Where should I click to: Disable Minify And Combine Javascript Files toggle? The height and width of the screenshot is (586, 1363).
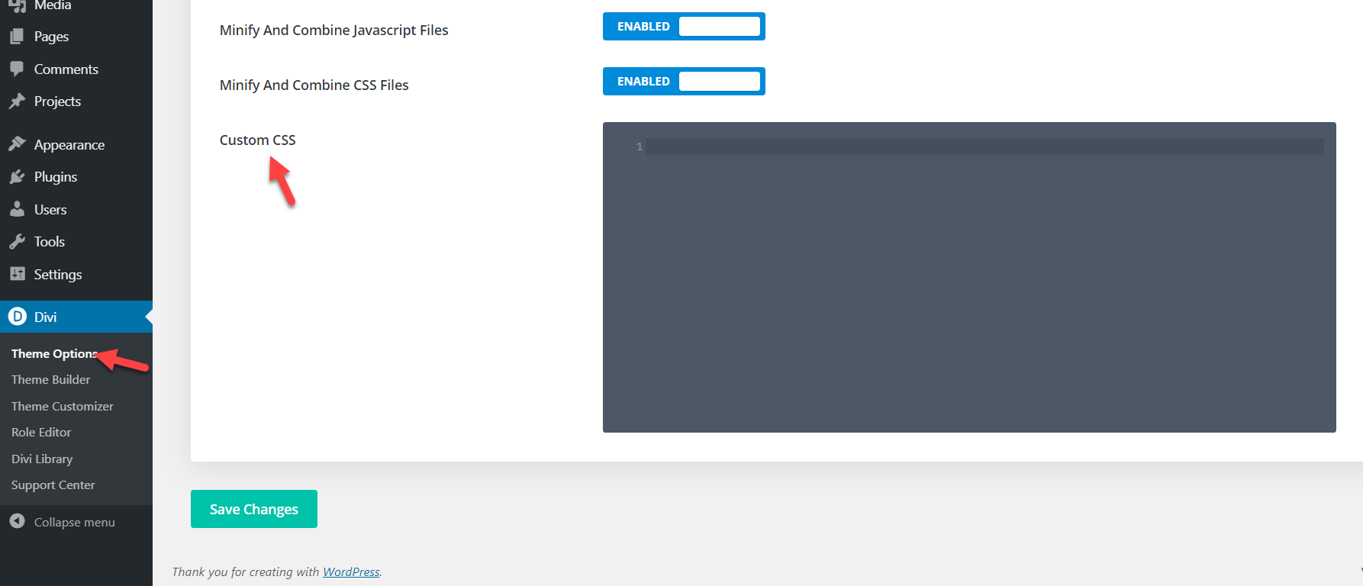coord(684,27)
